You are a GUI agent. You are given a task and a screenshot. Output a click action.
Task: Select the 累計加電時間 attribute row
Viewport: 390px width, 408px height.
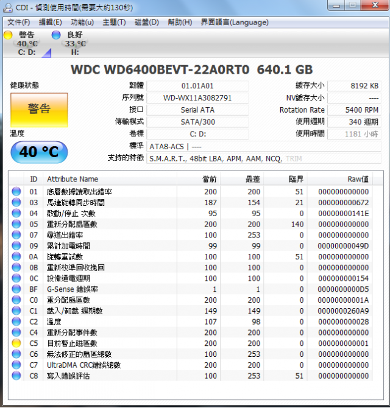pos(191,245)
